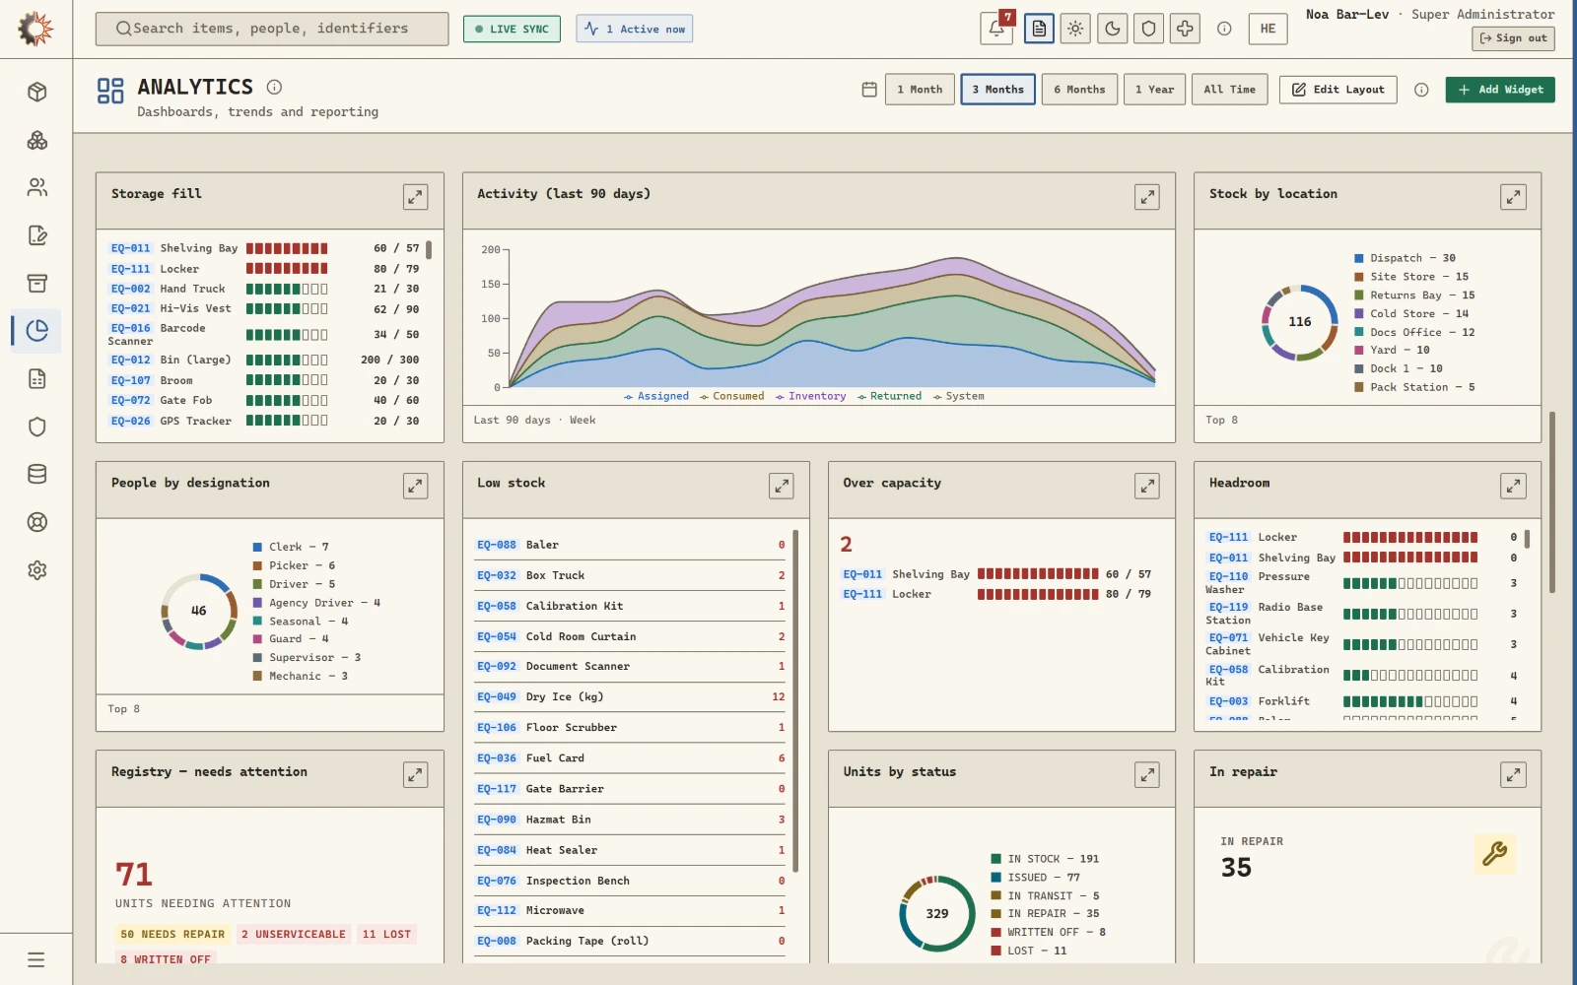Click the Add Widget button

(1500, 90)
